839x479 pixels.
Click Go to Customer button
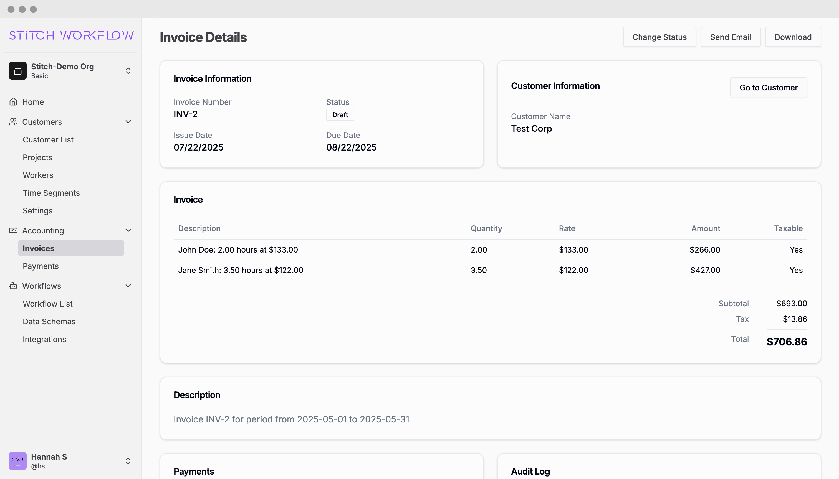click(x=768, y=88)
